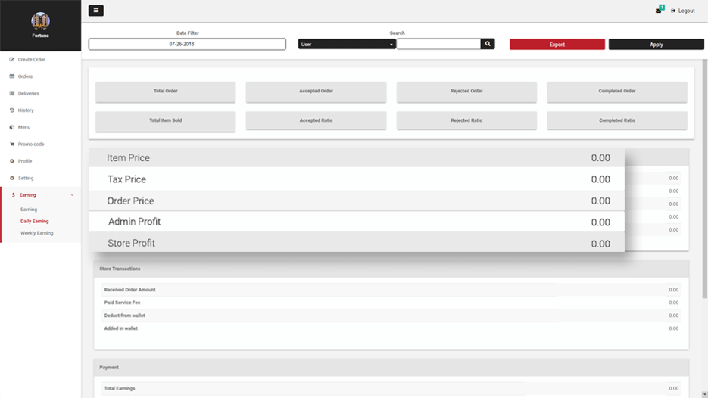Click the Create Order pencil icon
Viewport: 708px width, 398px height.
tap(12, 59)
